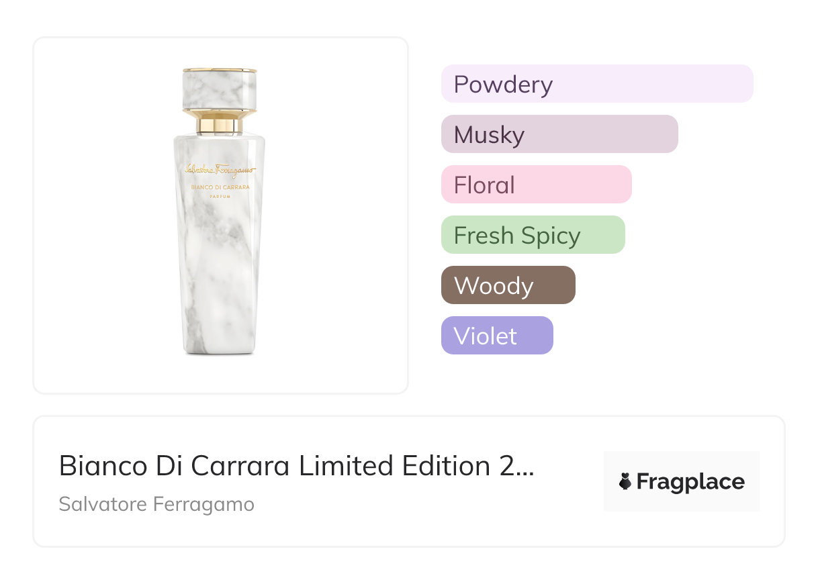The image size is (818, 580).
Task: Click the "Powdery" label text
Action: (503, 85)
